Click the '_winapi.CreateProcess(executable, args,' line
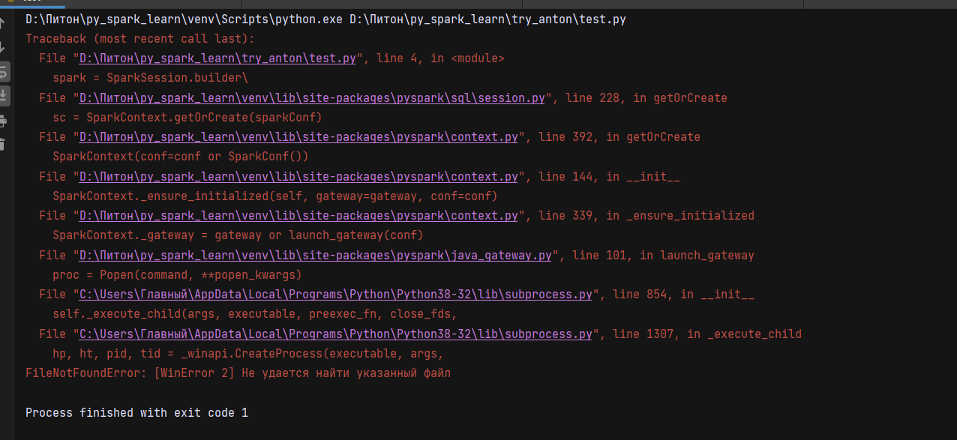This screenshot has height=440, width=957. click(x=248, y=354)
